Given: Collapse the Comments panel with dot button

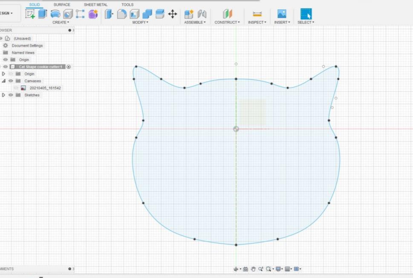Looking at the screenshot, I should 70,269.
